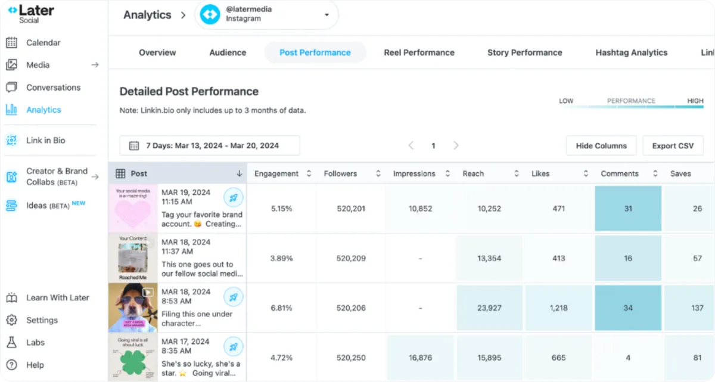
Task: Open the Labs flask icon
Action: (11, 343)
